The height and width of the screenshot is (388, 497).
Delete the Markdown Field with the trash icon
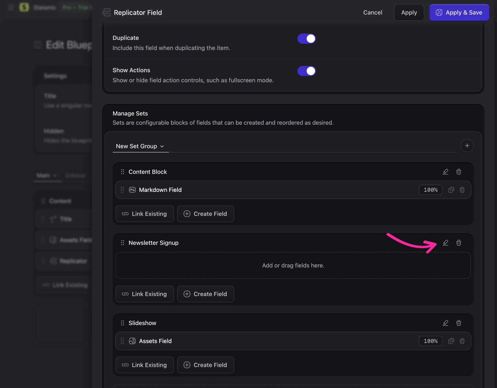pyautogui.click(x=462, y=190)
